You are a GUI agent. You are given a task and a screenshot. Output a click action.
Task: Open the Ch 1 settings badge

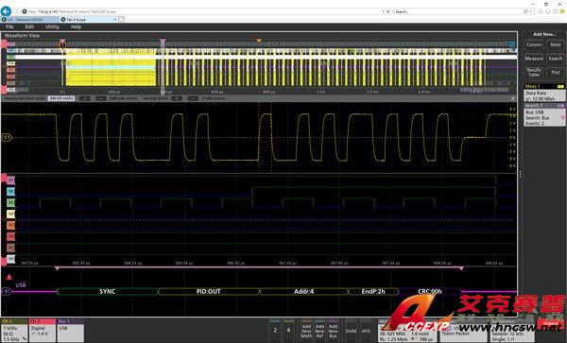tap(14, 331)
